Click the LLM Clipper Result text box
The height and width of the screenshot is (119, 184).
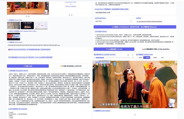pyautogui.click(x=135, y=39)
